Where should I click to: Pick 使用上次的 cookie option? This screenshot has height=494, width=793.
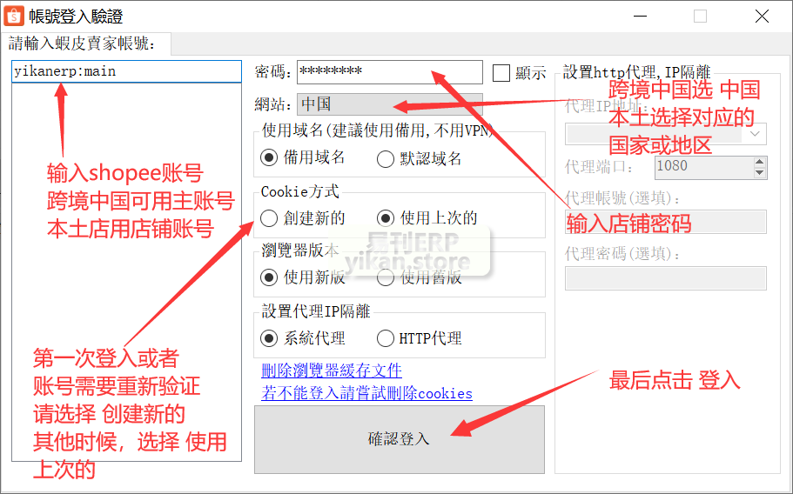(386, 218)
